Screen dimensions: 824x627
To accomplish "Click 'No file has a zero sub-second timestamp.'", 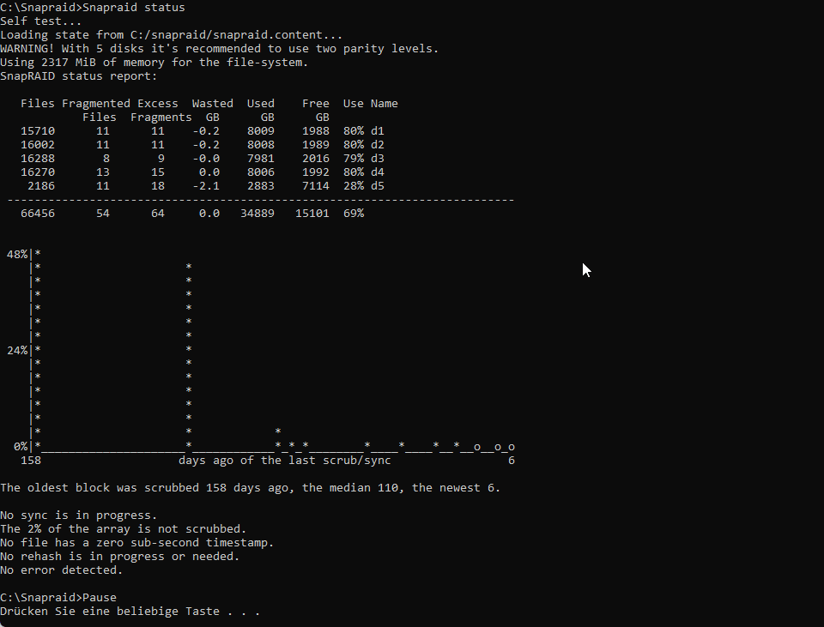I will (x=137, y=542).
